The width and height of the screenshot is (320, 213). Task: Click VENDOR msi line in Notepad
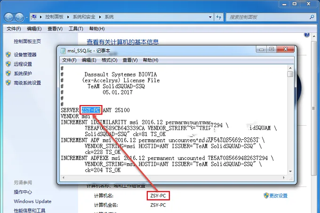point(75,116)
